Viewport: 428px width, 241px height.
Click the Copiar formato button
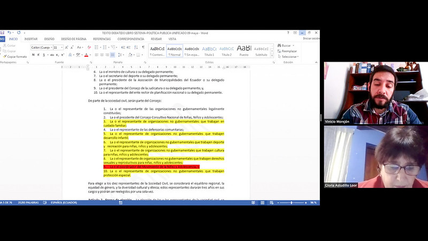tap(15, 57)
